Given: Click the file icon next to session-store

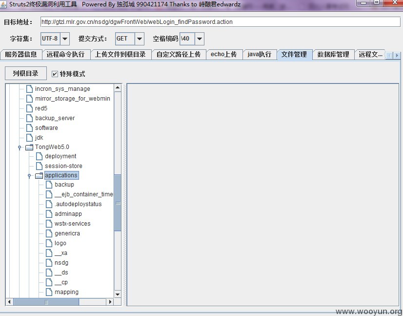Looking at the screenshot, I should (40, 166).
